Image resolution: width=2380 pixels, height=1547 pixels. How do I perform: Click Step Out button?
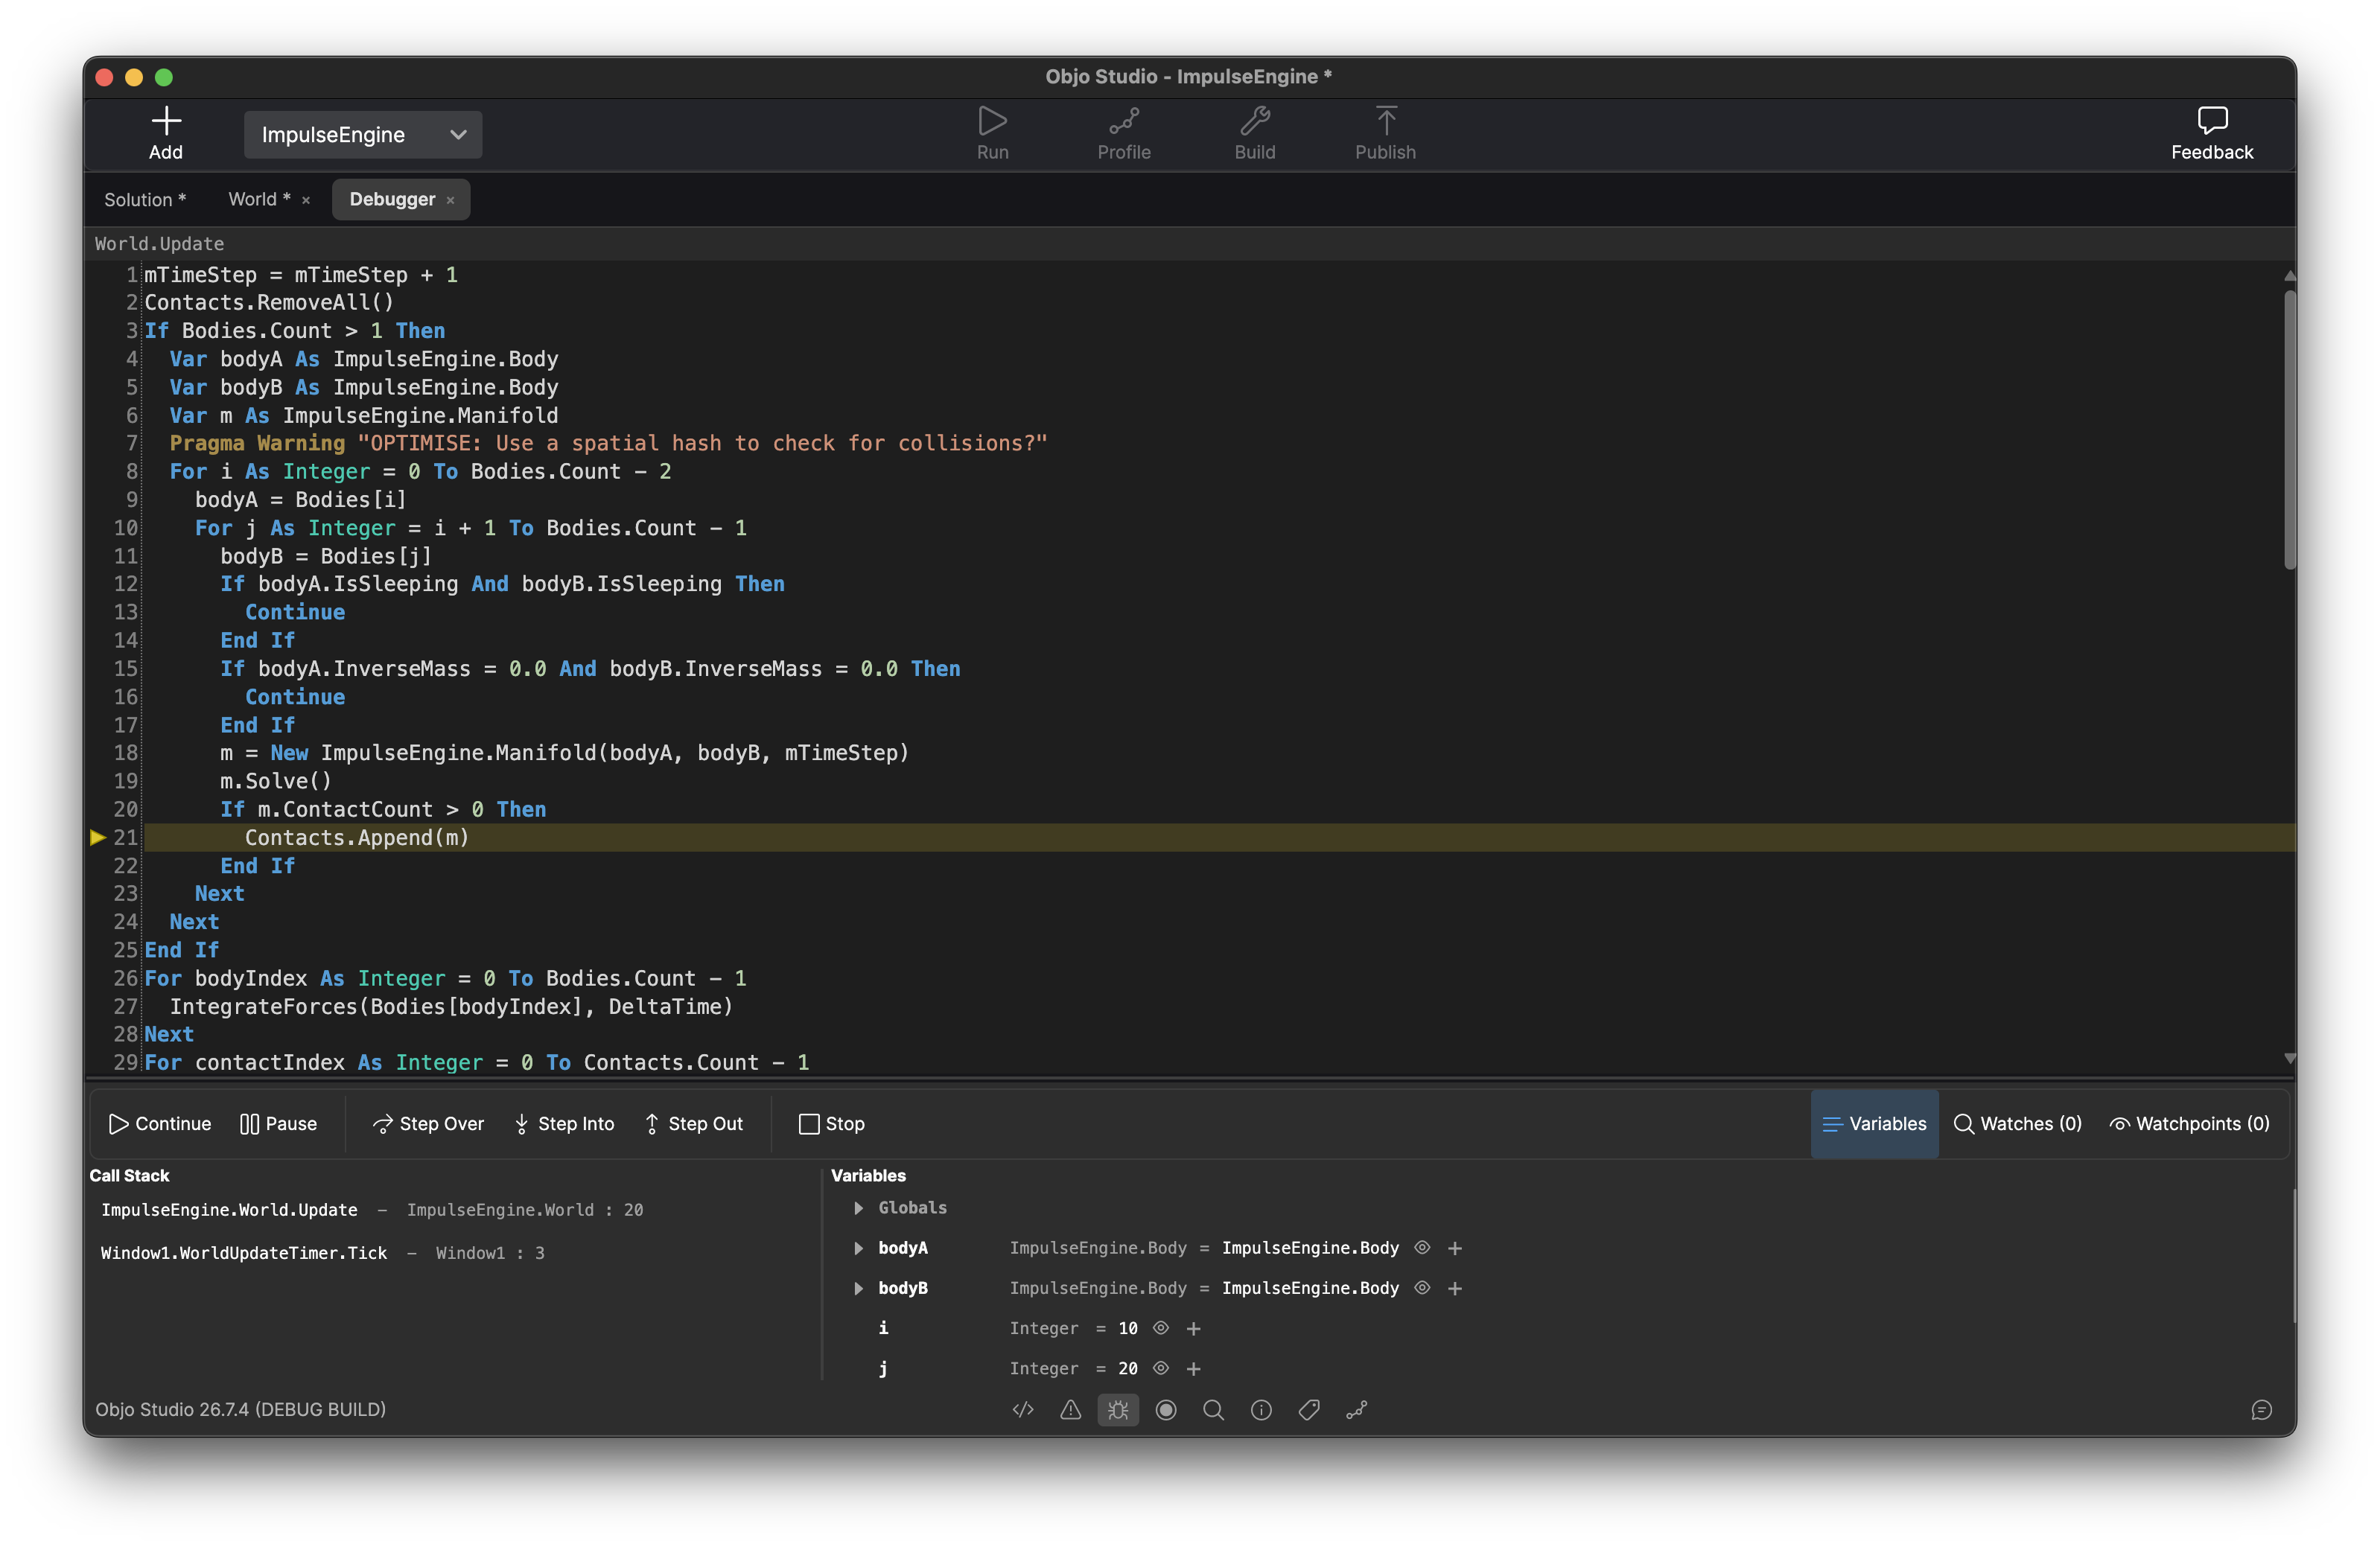click(694, 1124)
